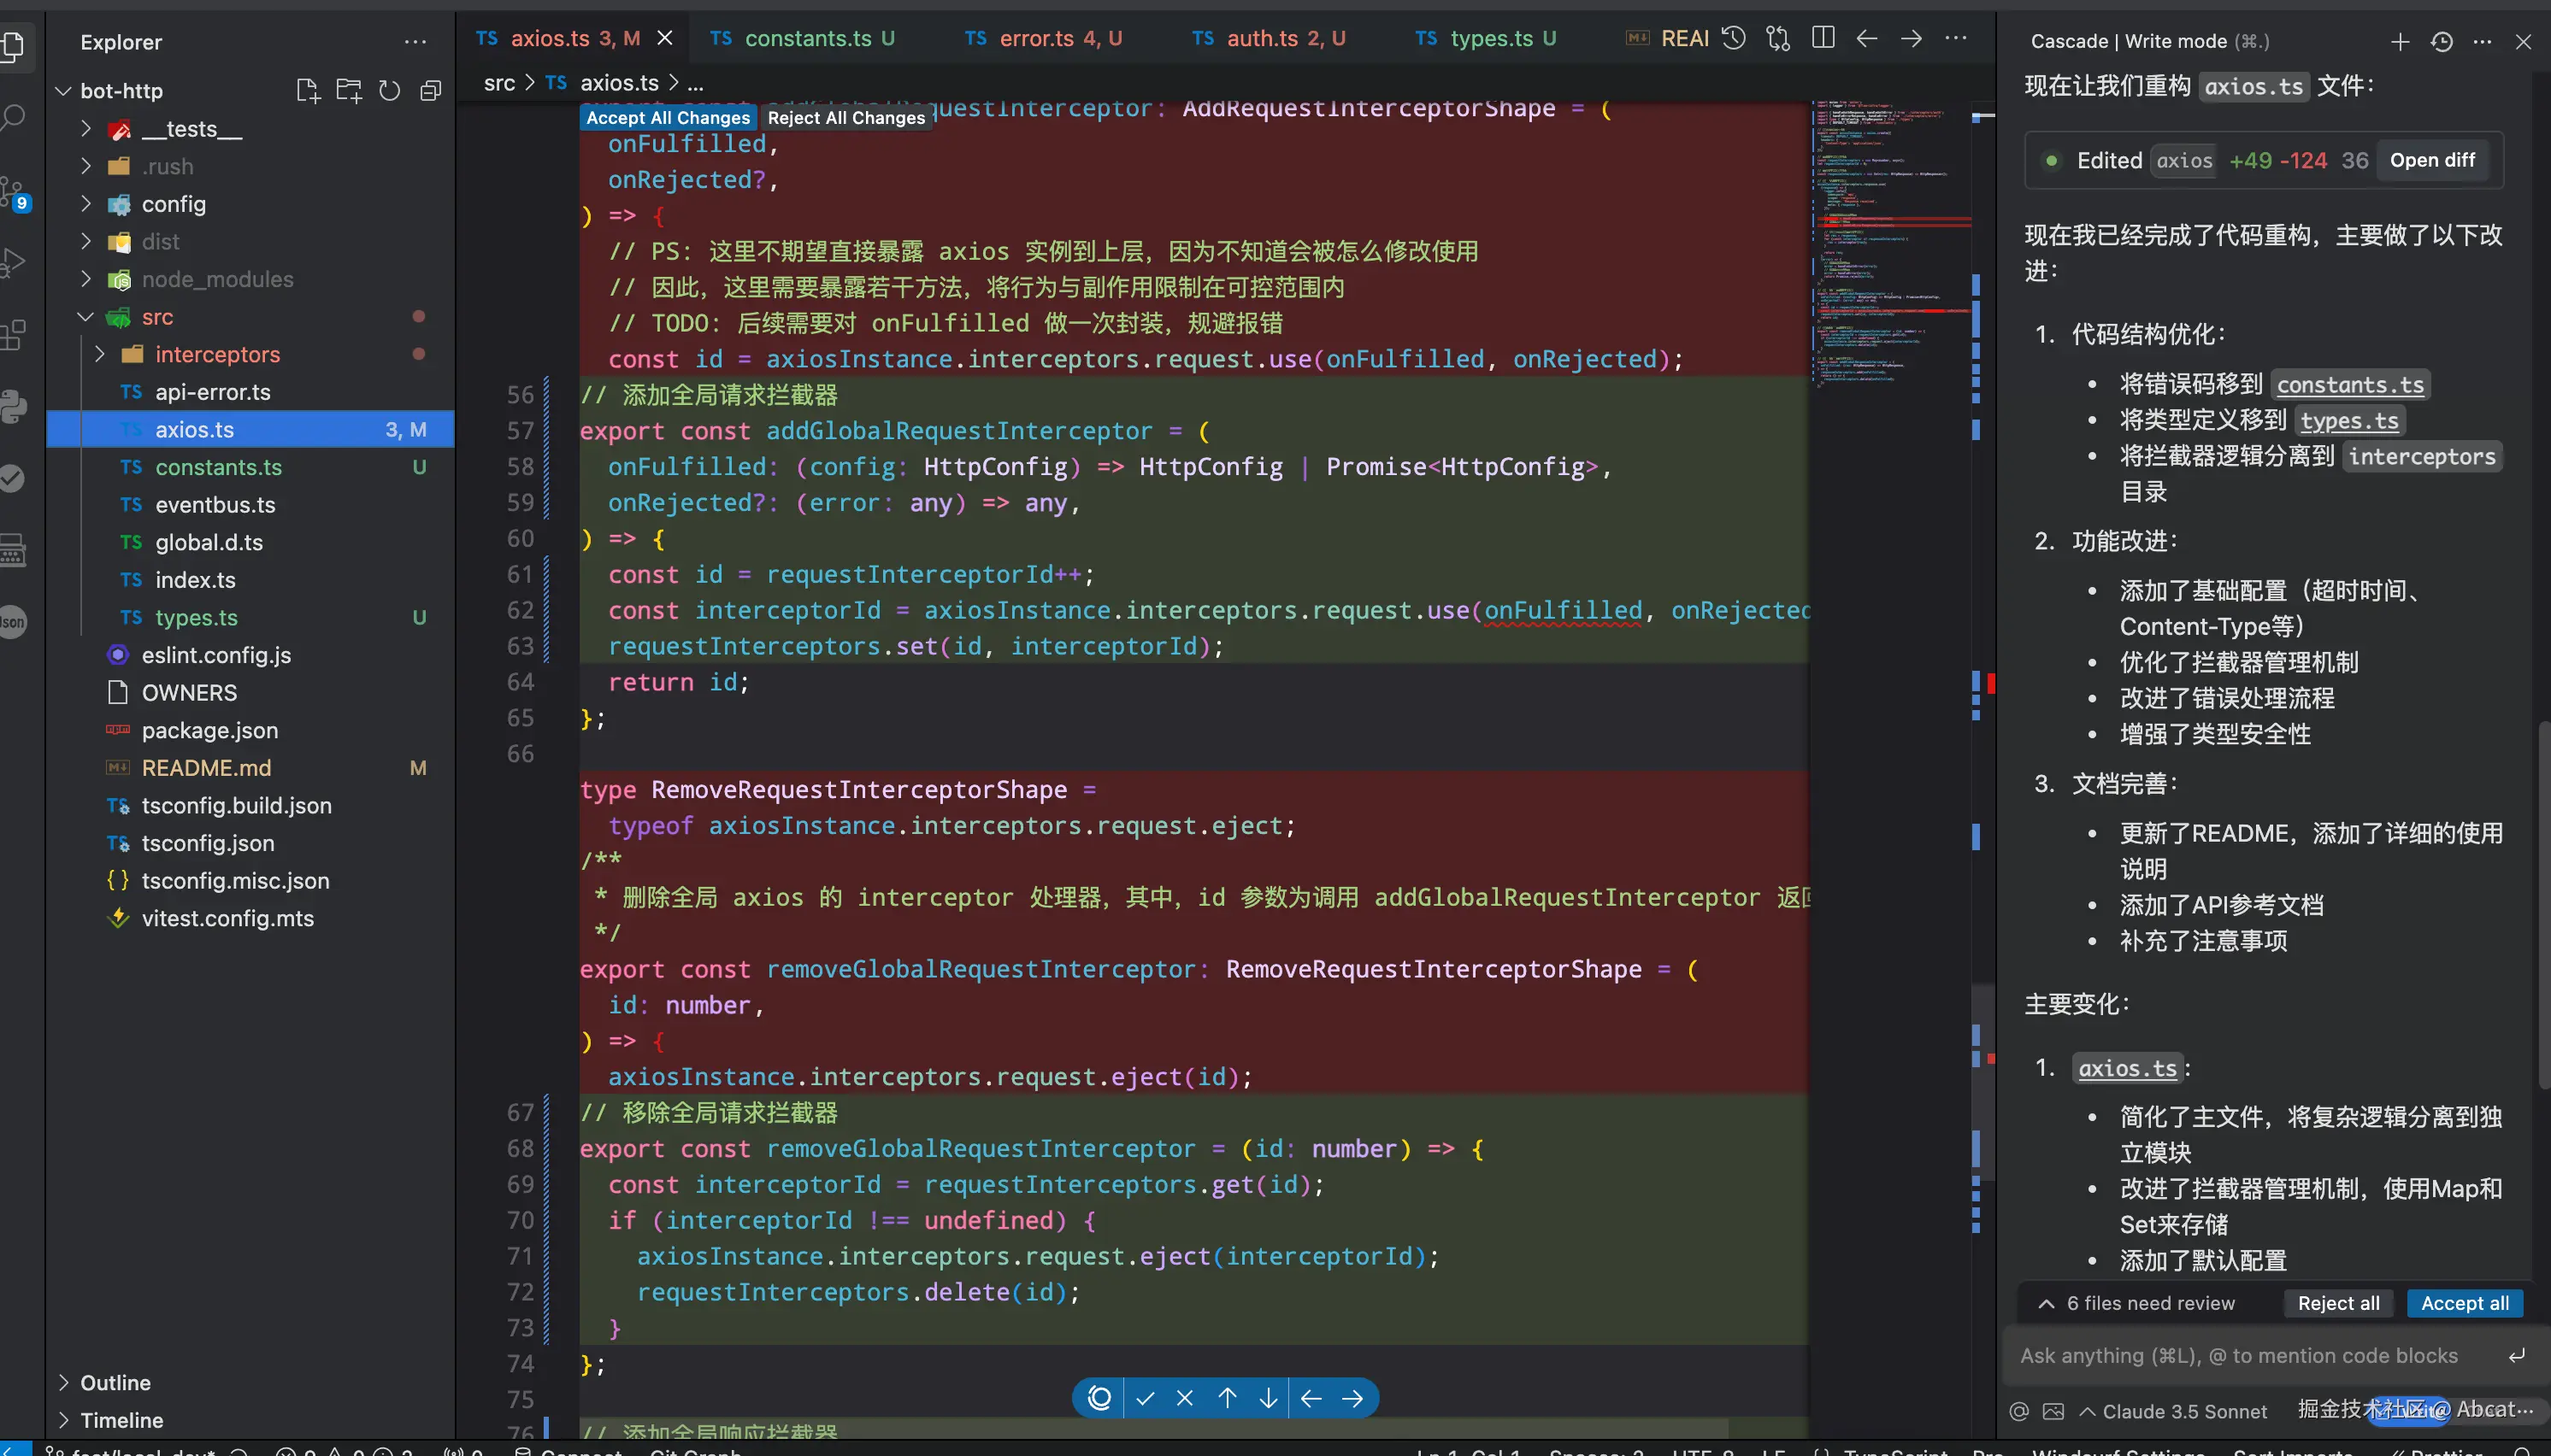
Task: Switch to the constants.ts tab
Action: tap(807, 38)
